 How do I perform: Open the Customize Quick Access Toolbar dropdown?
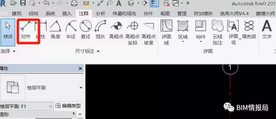188,3
